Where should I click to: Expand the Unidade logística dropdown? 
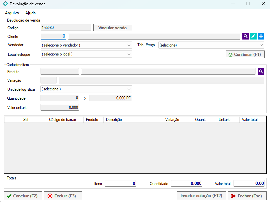point(86,89)
